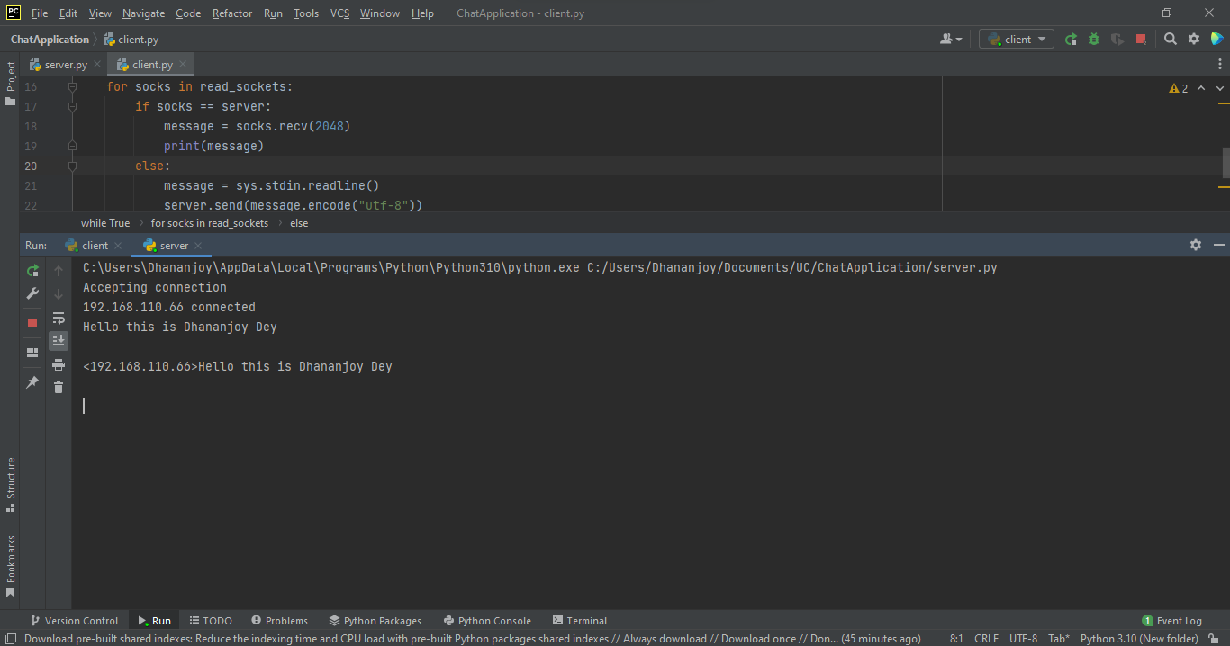This screenshot has width=1230, height=646.
Task: Toggle tool window quick access button
Action: click(10, 639)
